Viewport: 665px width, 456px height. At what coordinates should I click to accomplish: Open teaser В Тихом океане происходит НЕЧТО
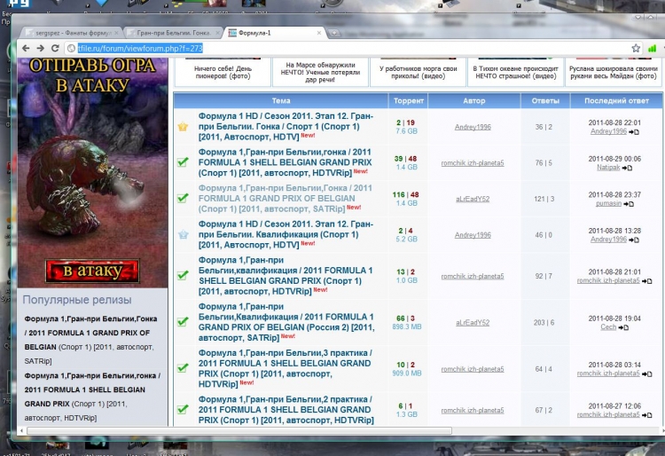click(515, 72)
